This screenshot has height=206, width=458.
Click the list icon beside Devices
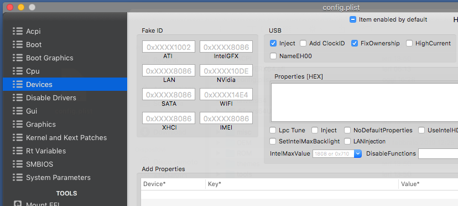[18, 84]
